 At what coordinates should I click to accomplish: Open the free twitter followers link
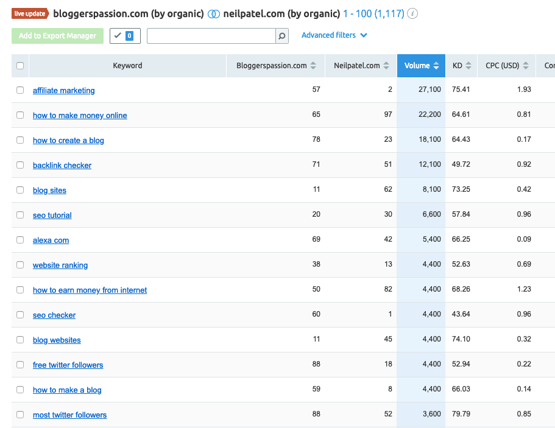68,365
